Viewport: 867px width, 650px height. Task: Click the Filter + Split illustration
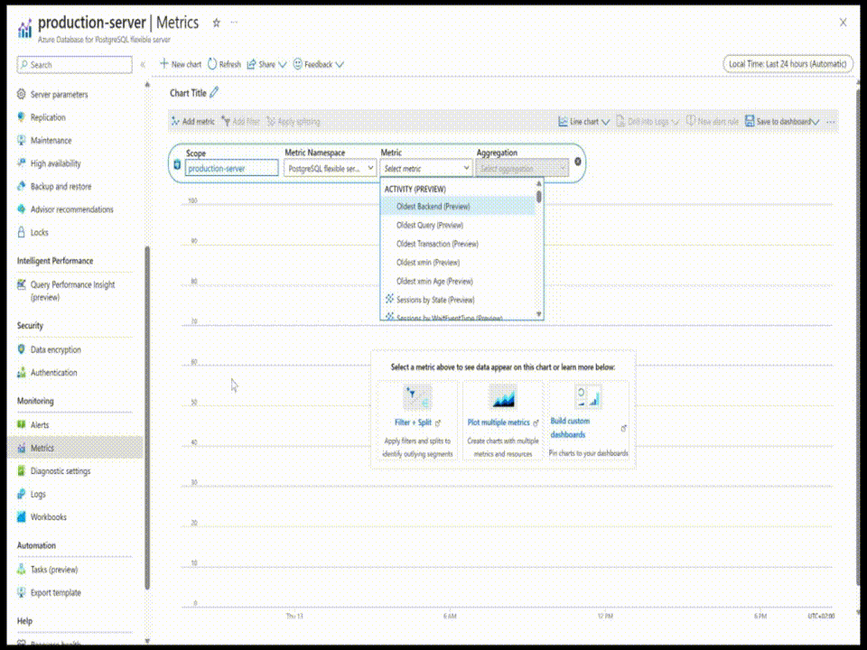coord(417,397)
